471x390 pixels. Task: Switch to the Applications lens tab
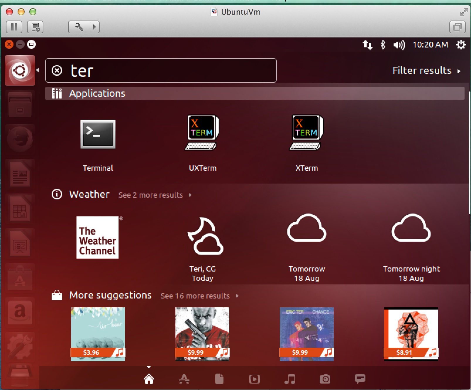(184, 379)
